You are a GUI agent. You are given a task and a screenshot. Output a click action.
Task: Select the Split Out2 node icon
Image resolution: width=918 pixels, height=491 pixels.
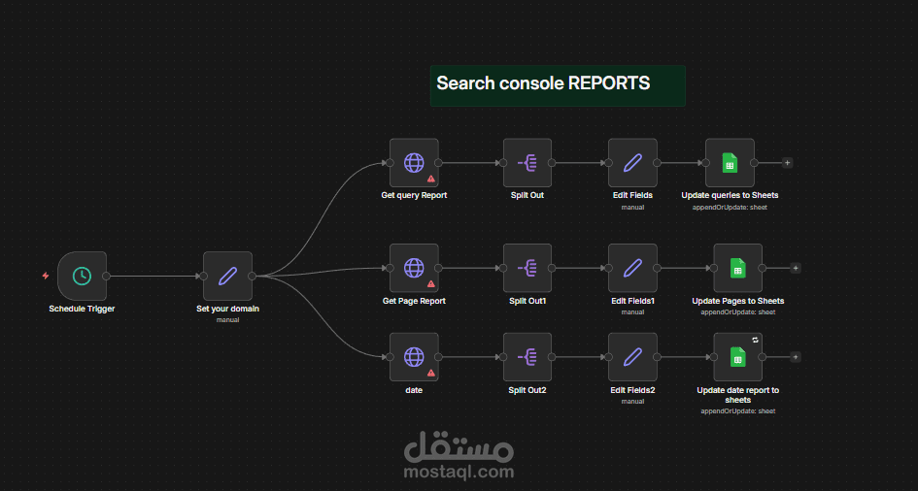click(x=527, y=357)
